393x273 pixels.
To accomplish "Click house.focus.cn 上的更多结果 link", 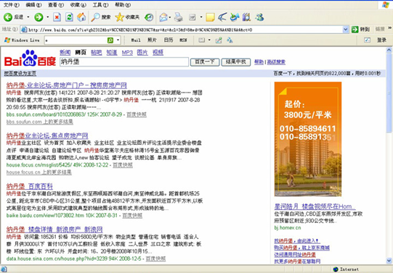I will click(x=39, y=172).
